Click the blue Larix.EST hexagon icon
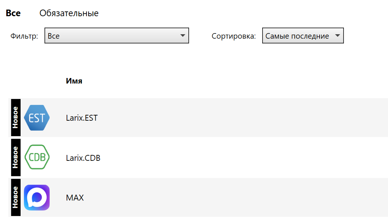Viewport: 388px width, 223px height. [37, 118]
